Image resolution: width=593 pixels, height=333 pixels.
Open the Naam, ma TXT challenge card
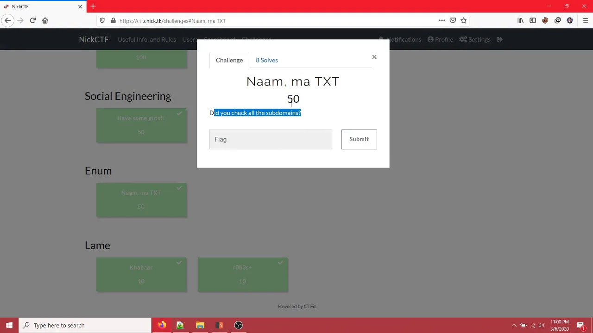142,200
